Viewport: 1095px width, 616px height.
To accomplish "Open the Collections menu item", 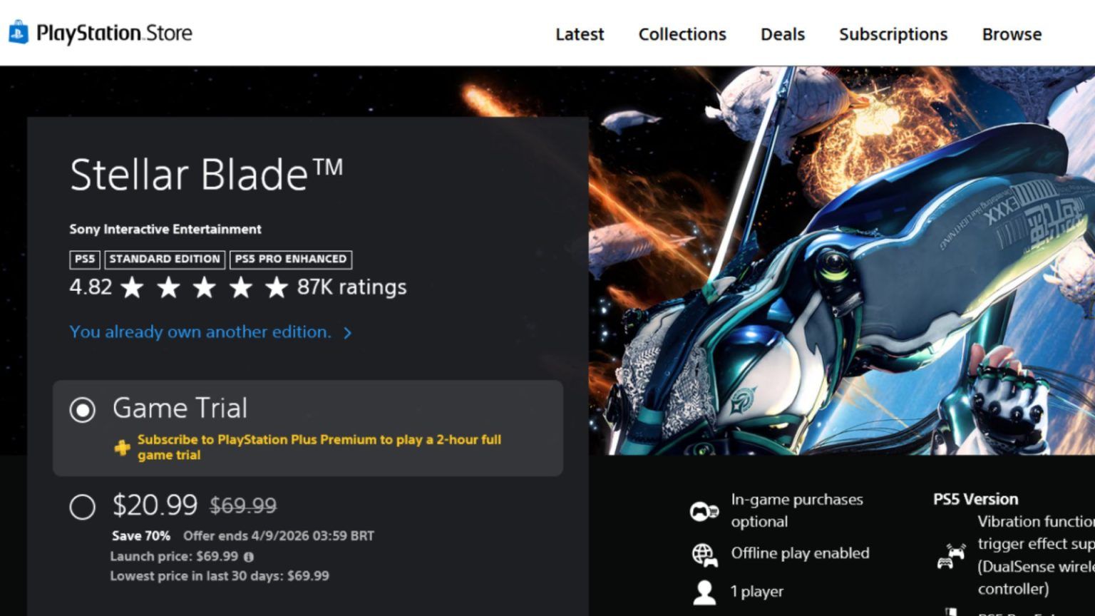I will [682, 34].
